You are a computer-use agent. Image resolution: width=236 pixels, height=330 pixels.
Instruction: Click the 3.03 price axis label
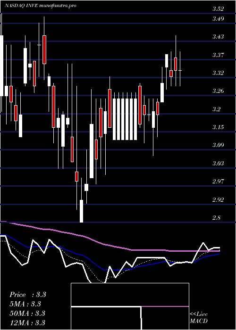click(218, 163)
